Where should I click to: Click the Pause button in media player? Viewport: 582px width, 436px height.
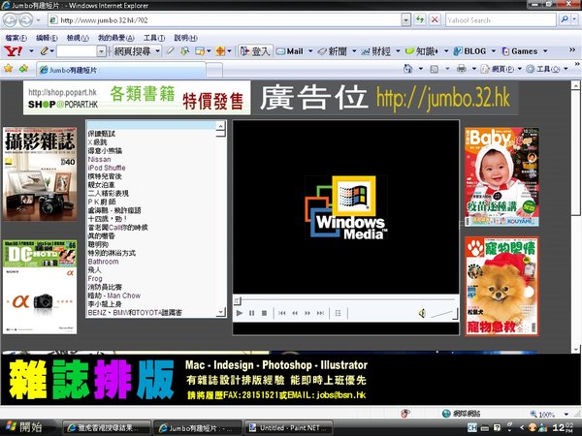click(x=251, y=313)
